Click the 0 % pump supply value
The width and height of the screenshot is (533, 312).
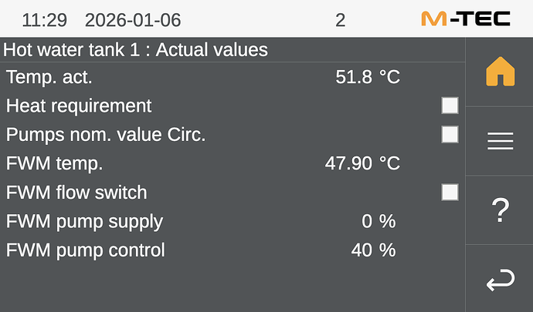click(379, 221)
